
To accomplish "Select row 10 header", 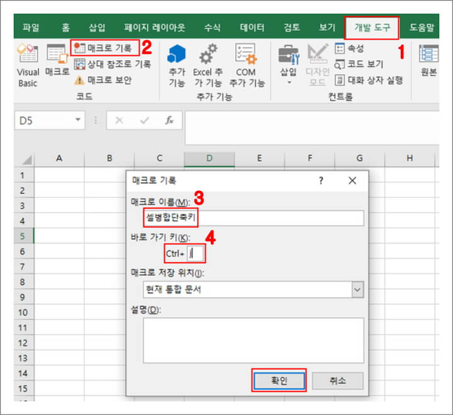I will click(x=23, y=313).
